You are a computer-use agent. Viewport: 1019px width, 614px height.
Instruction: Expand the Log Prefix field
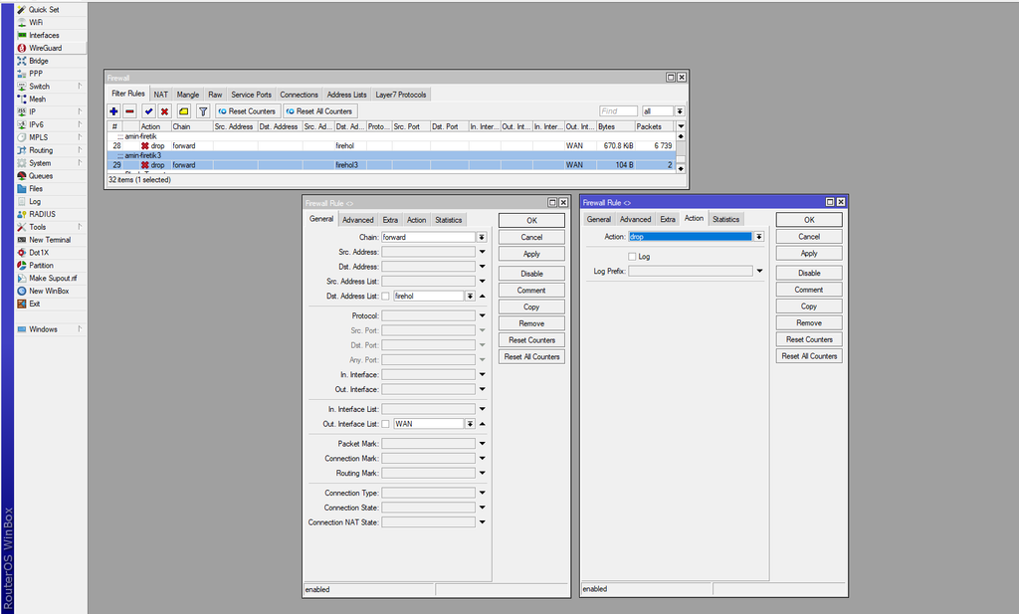(x=759, y=271)
